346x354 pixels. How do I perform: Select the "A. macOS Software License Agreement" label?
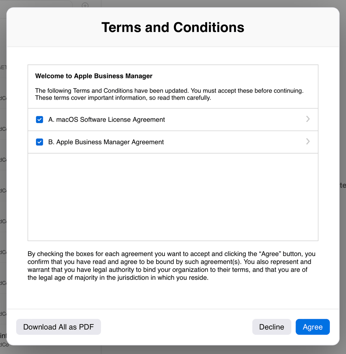click(107, 120)
